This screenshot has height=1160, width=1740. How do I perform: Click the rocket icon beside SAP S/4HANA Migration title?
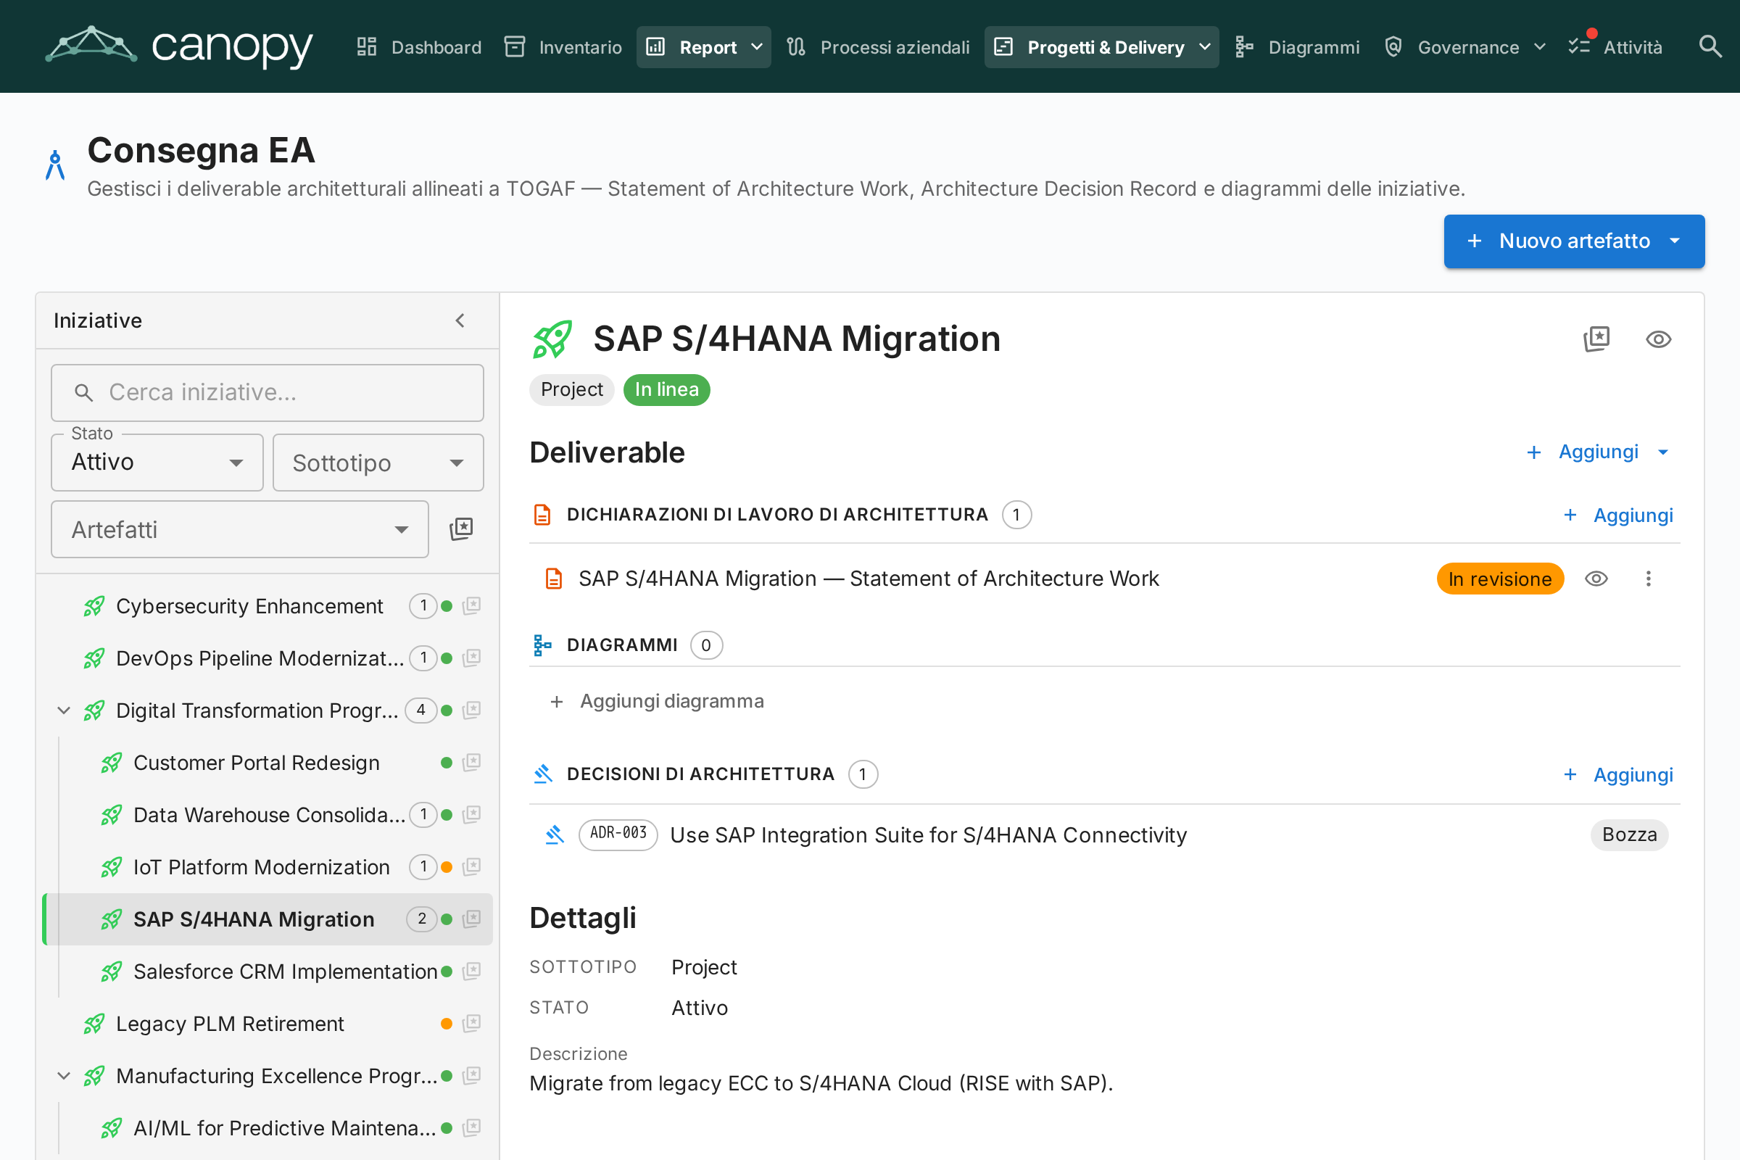552,339
